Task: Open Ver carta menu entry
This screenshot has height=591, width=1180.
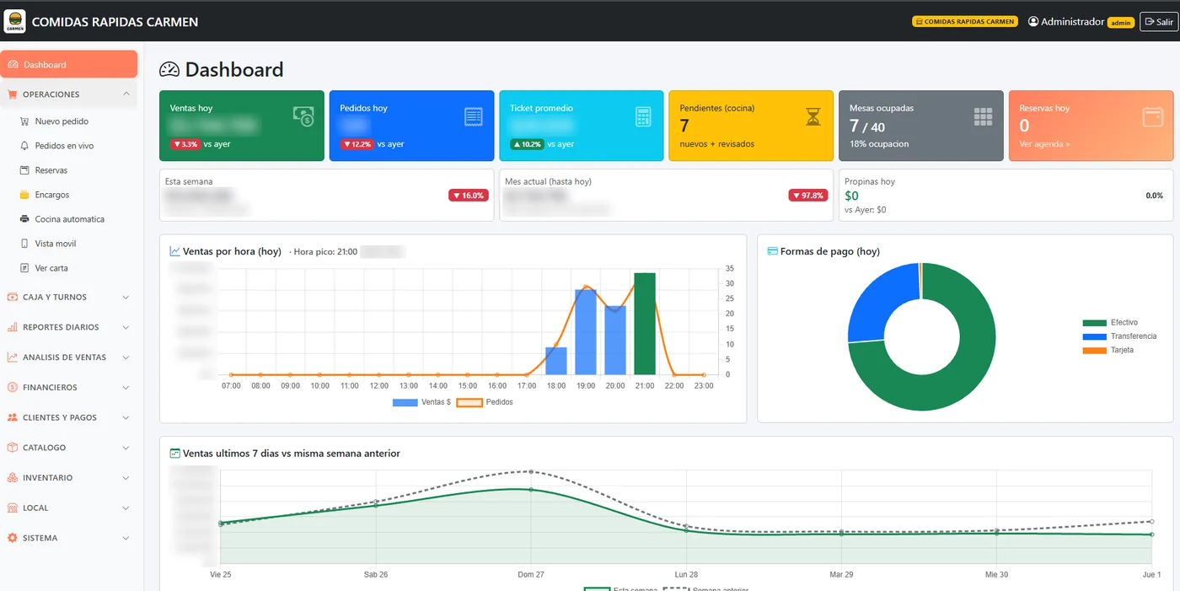Action: [51, 268]
